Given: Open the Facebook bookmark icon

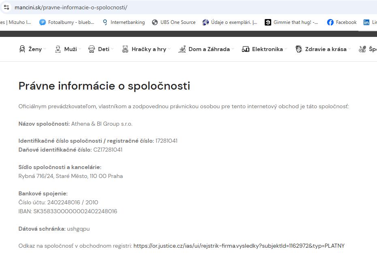Looking at the screenshot, I should coord(330,22).
